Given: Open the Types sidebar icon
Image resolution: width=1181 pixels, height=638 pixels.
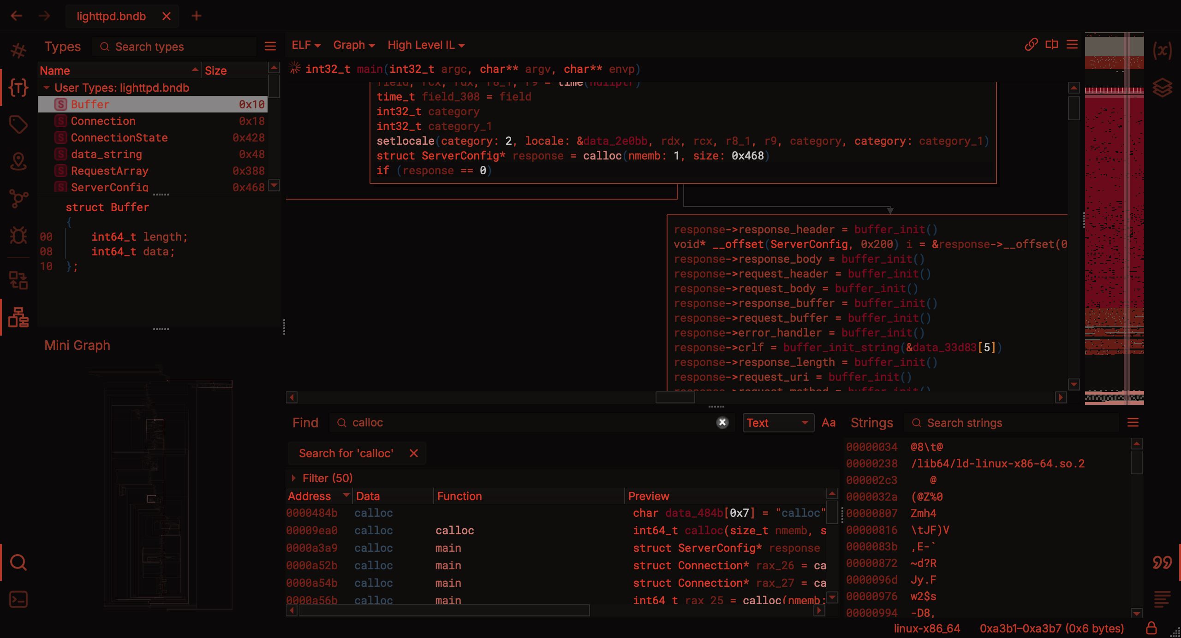Looking at the screenshot, I should coord(18,88).
